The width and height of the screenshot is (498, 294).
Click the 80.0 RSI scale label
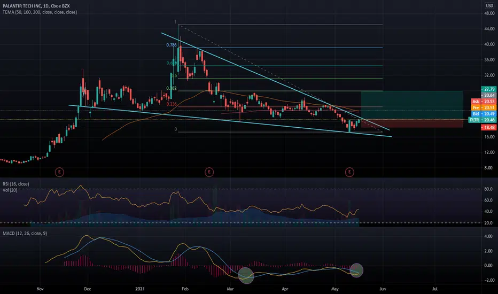click(x=488, y=189)
